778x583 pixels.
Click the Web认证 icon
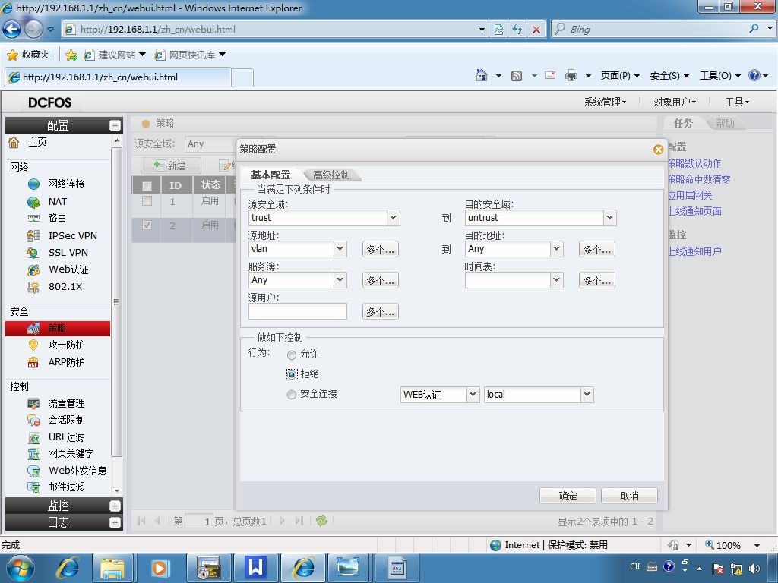click(33, 269)
